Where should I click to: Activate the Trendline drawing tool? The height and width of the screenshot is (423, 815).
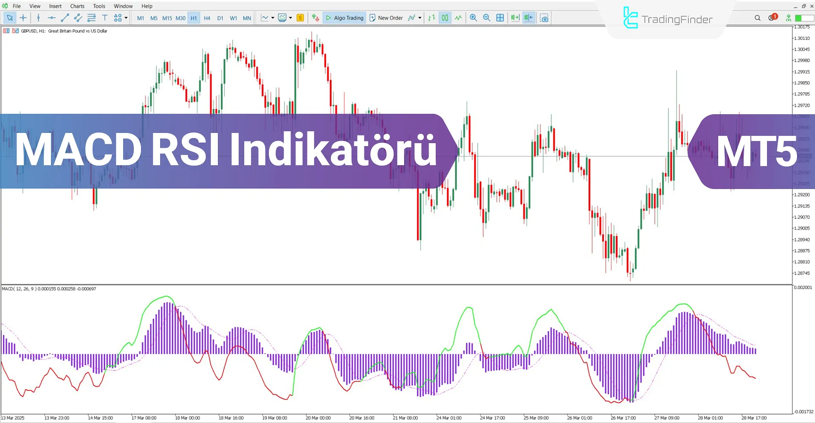[65, 17]
